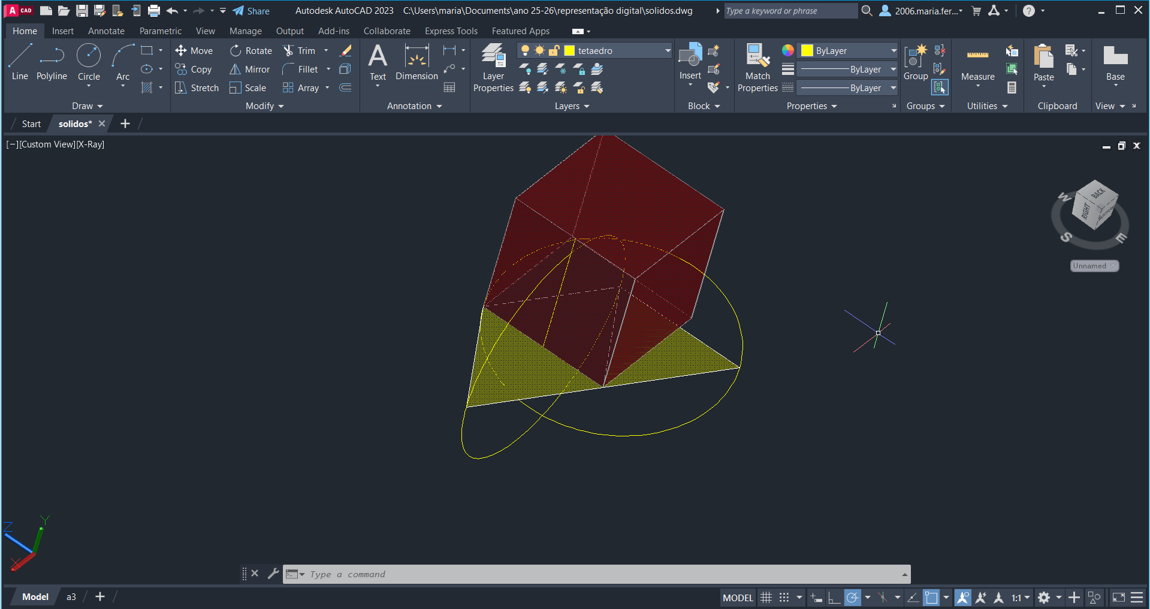Click the Share button

click(x=251, y=11)
